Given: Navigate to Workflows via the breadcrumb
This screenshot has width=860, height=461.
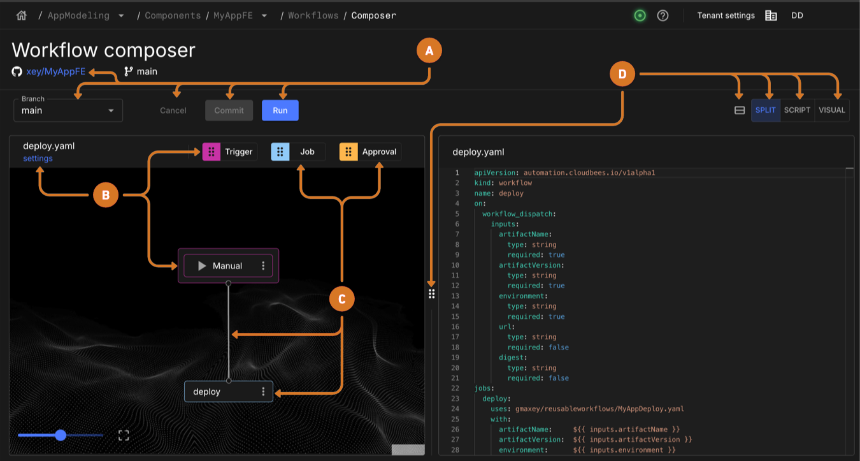Looking at the screenshot, I should 313,15.
